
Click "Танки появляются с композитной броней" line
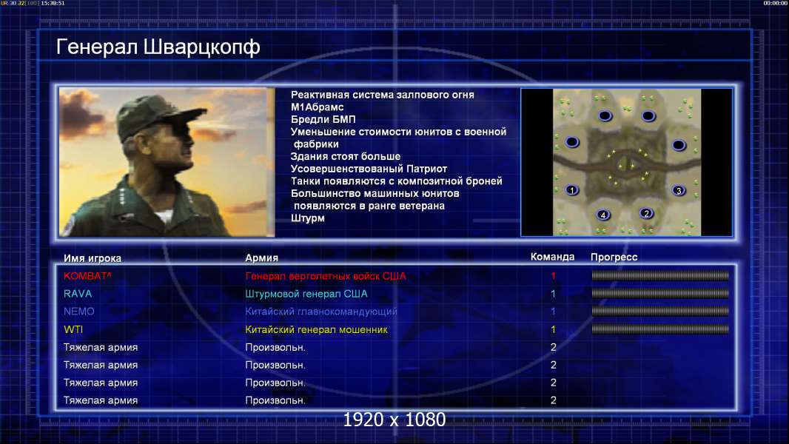(397, 181)
